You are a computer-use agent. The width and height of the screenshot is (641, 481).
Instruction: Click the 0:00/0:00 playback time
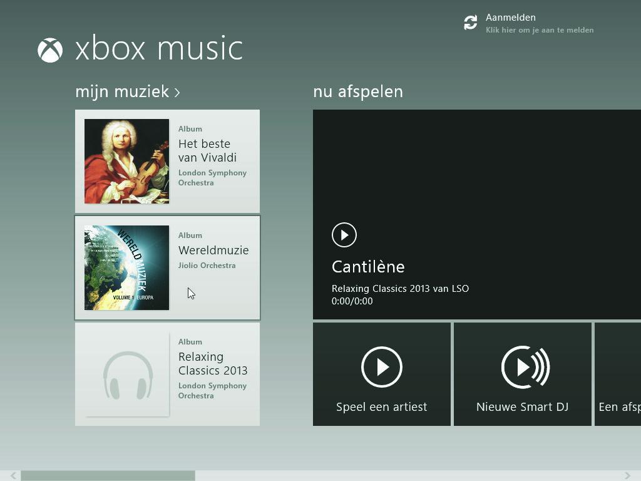pyautogui.click(x=352, y=301)
